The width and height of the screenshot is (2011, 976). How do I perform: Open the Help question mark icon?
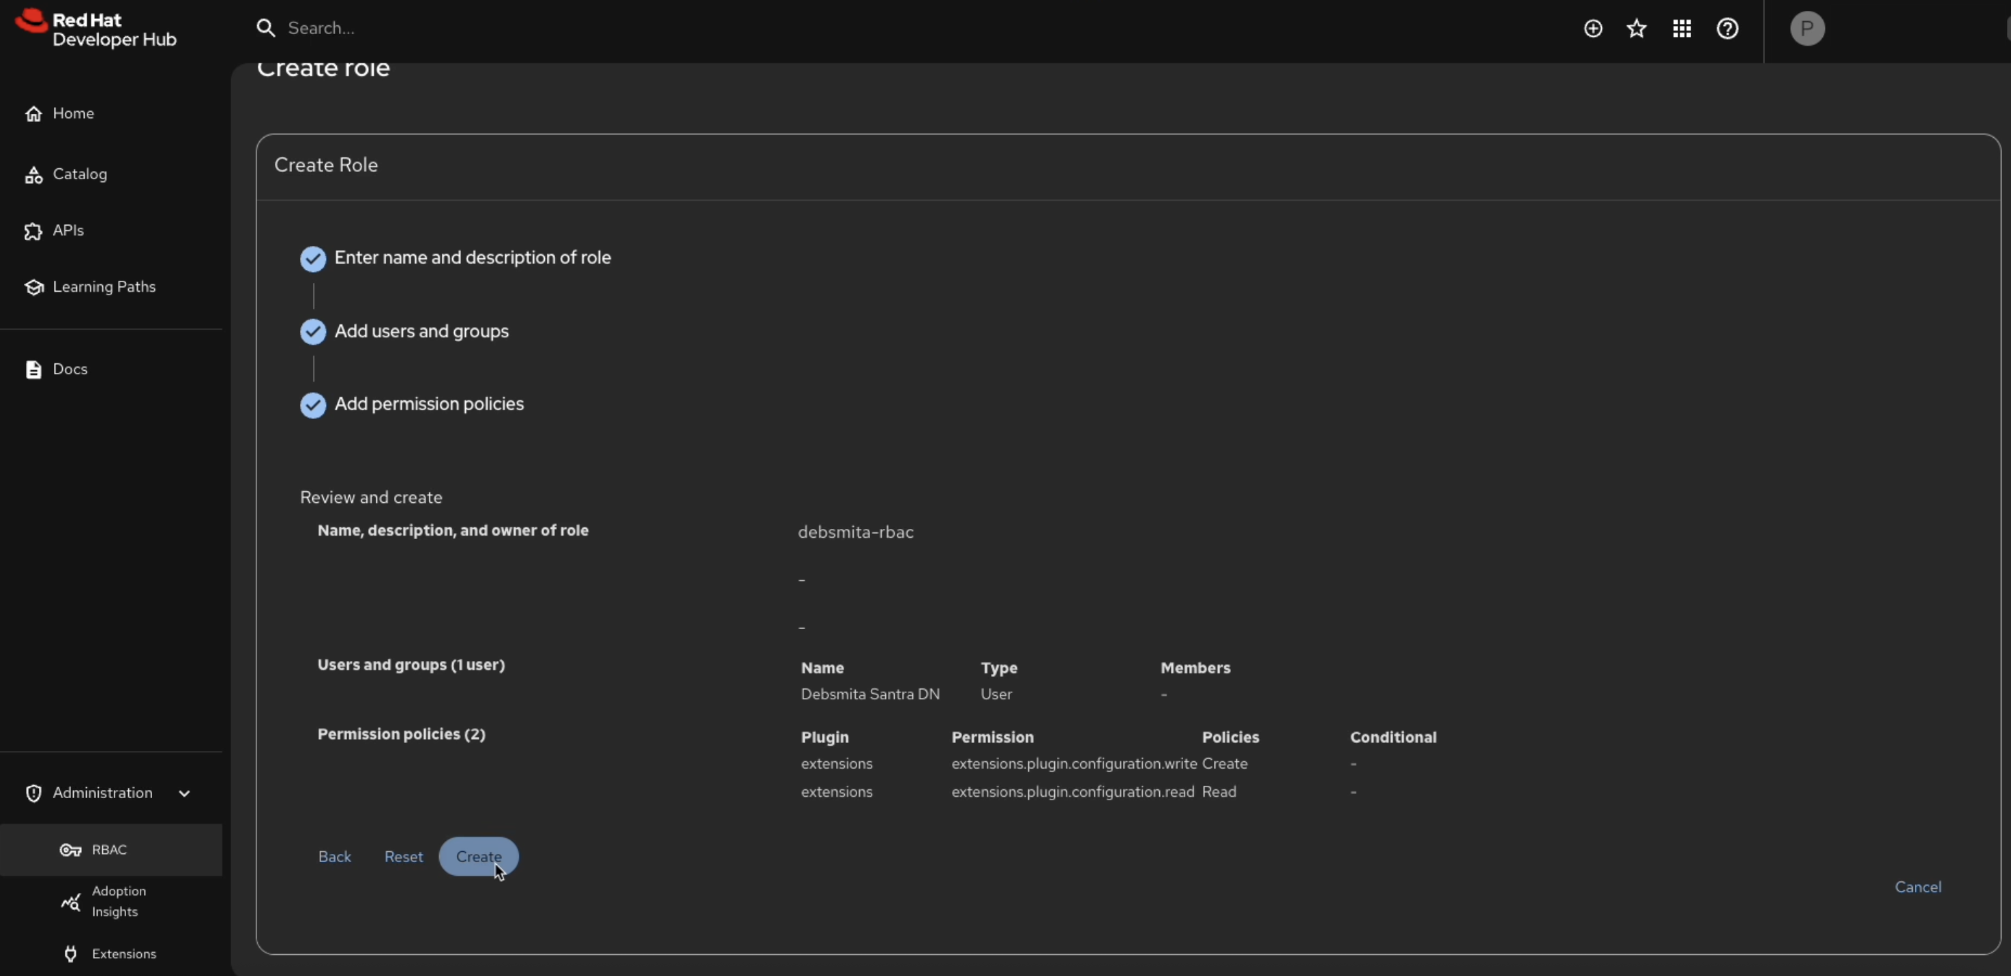[1727, 29]
